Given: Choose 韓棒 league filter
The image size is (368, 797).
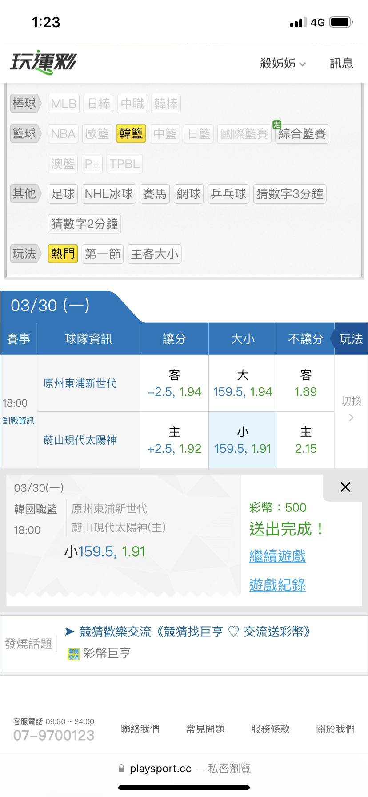Looking at the screenshot, I should (166, 104).
